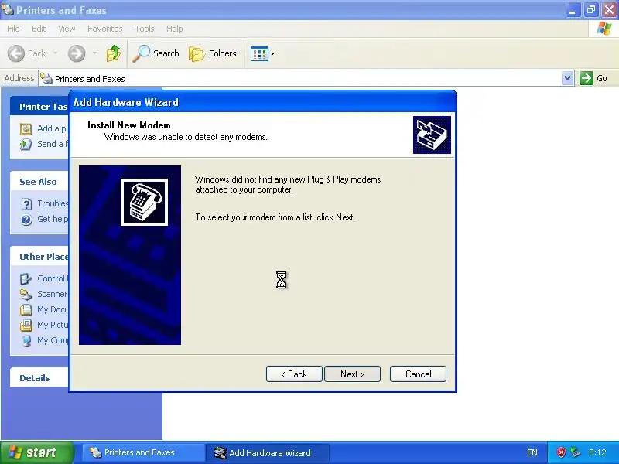Click the My Computer icon in Other Places
Viewport: 619px width, 464px height.
26,340
